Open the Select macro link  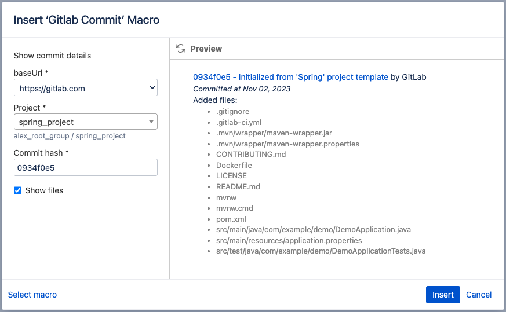pyautogui.click(x=32, y=295)
